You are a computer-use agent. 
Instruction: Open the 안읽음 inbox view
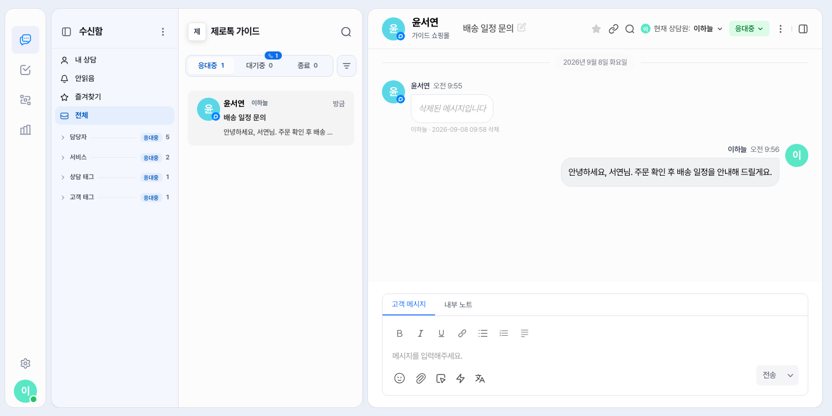pos(114,79)
